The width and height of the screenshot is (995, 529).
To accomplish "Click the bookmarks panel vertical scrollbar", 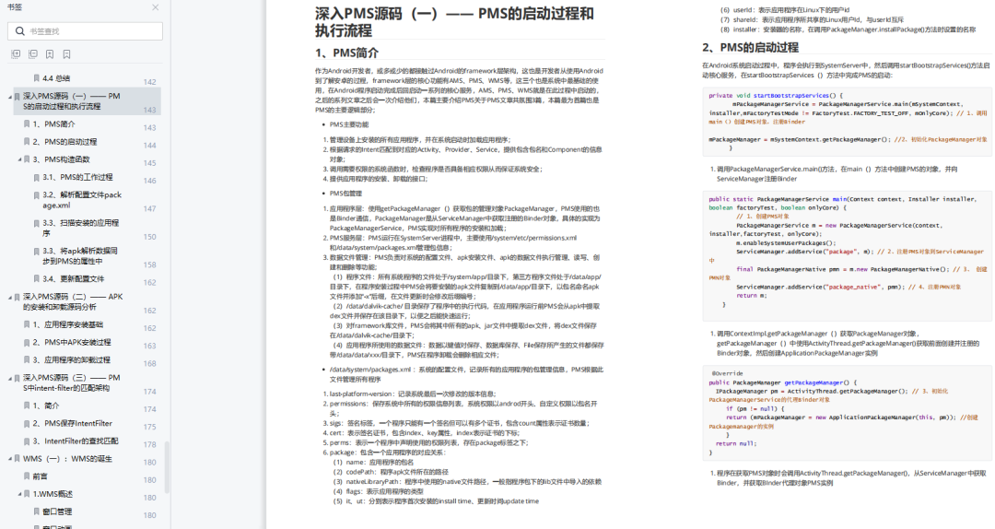I will click(168, 467).
